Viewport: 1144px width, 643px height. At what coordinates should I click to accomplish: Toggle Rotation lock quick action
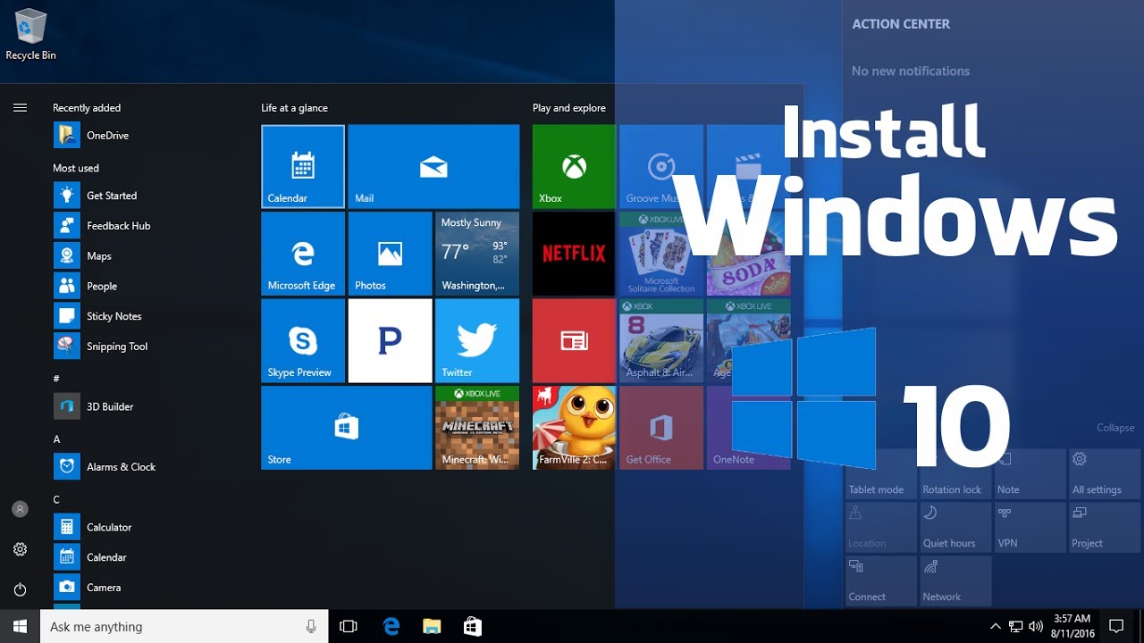point(955,473)
